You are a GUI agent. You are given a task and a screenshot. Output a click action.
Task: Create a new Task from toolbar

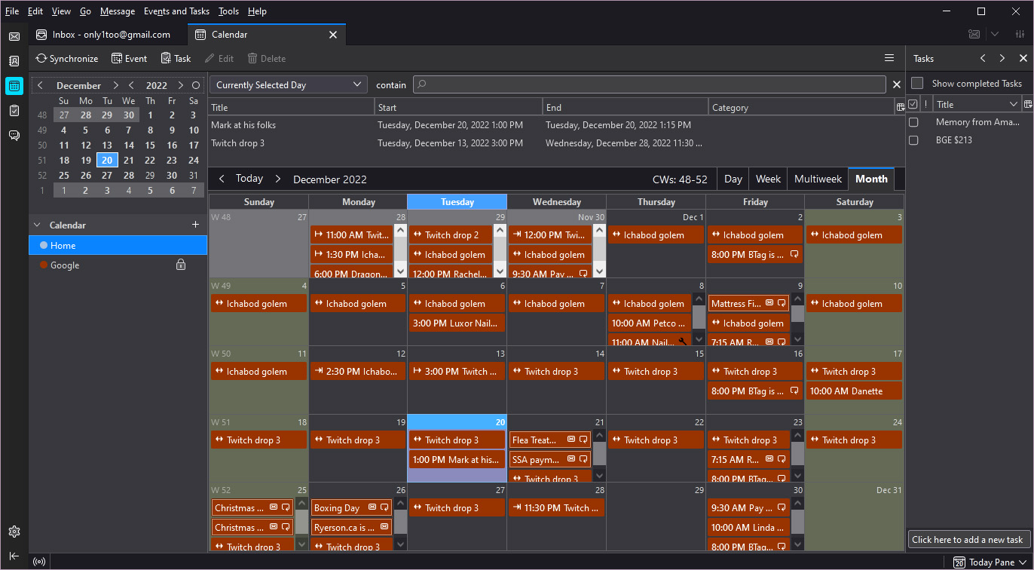pos(176,58)
